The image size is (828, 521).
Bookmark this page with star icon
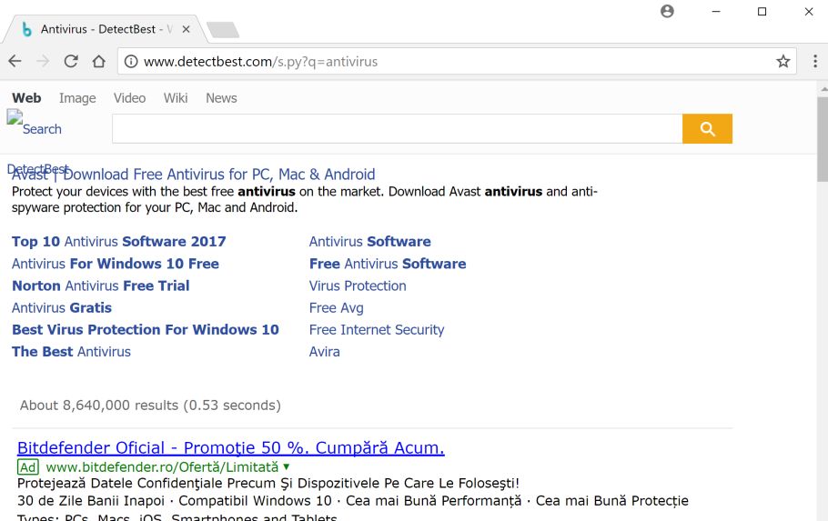[783, 62]
